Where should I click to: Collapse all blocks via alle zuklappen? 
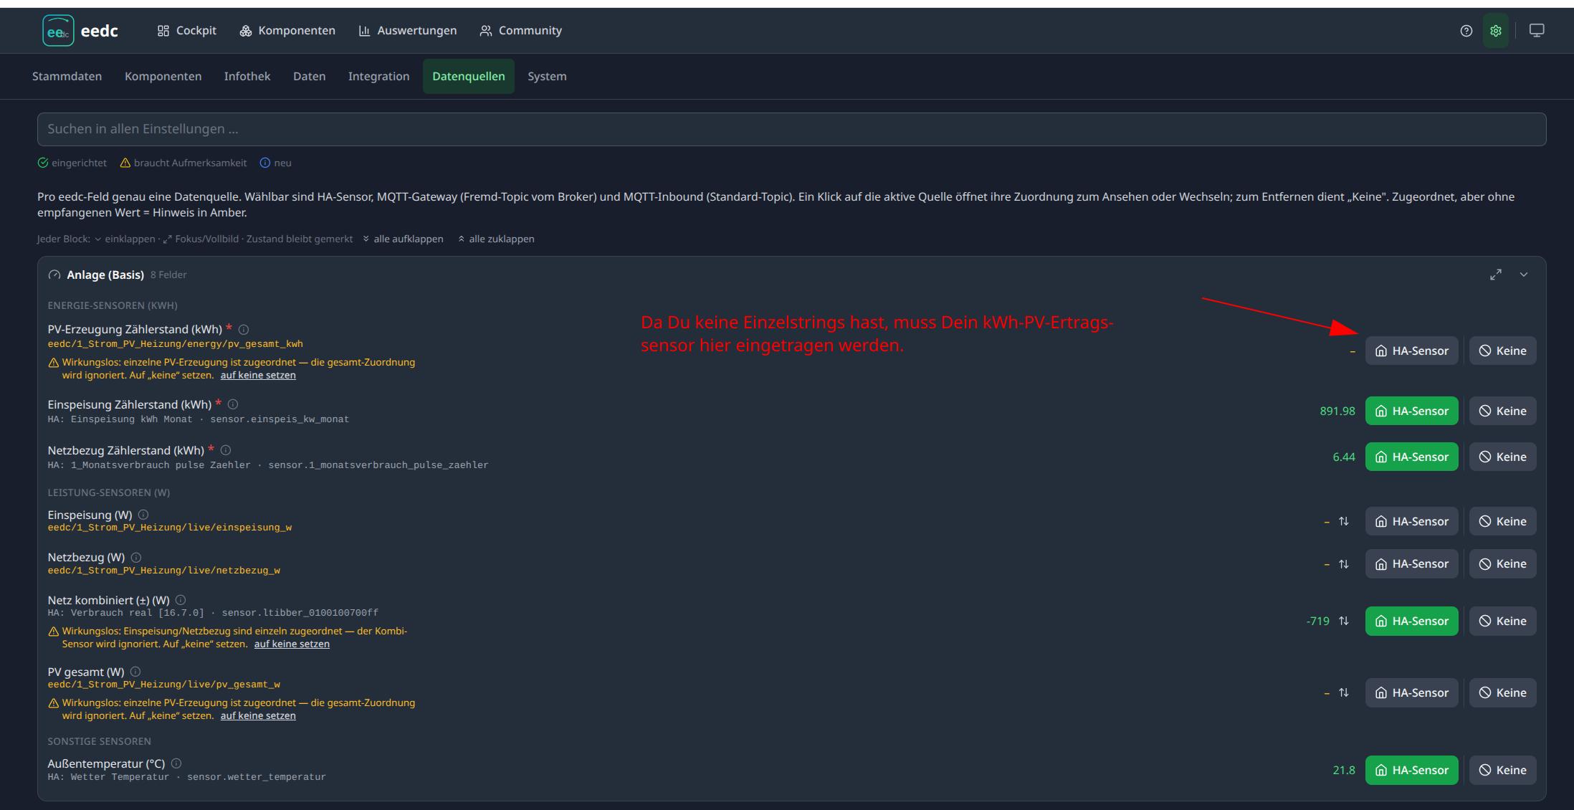point(496,239)
